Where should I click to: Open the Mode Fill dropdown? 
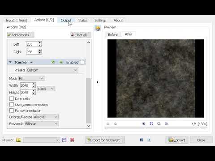pos(31,78)
